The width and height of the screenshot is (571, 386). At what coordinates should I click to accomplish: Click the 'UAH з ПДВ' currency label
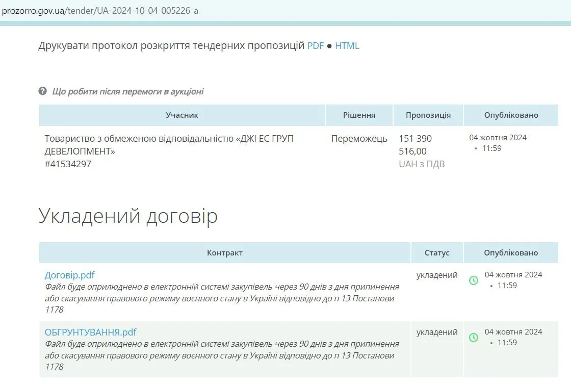click(x=422, y=164)
